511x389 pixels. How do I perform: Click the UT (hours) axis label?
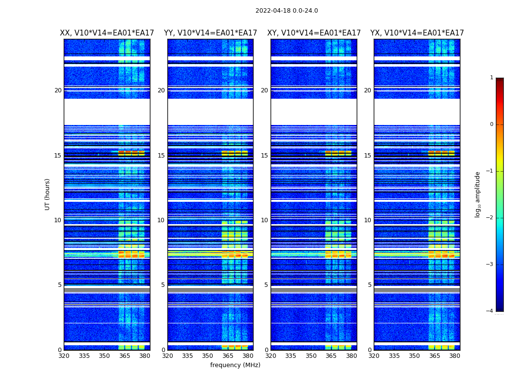(x=47, y=194)
